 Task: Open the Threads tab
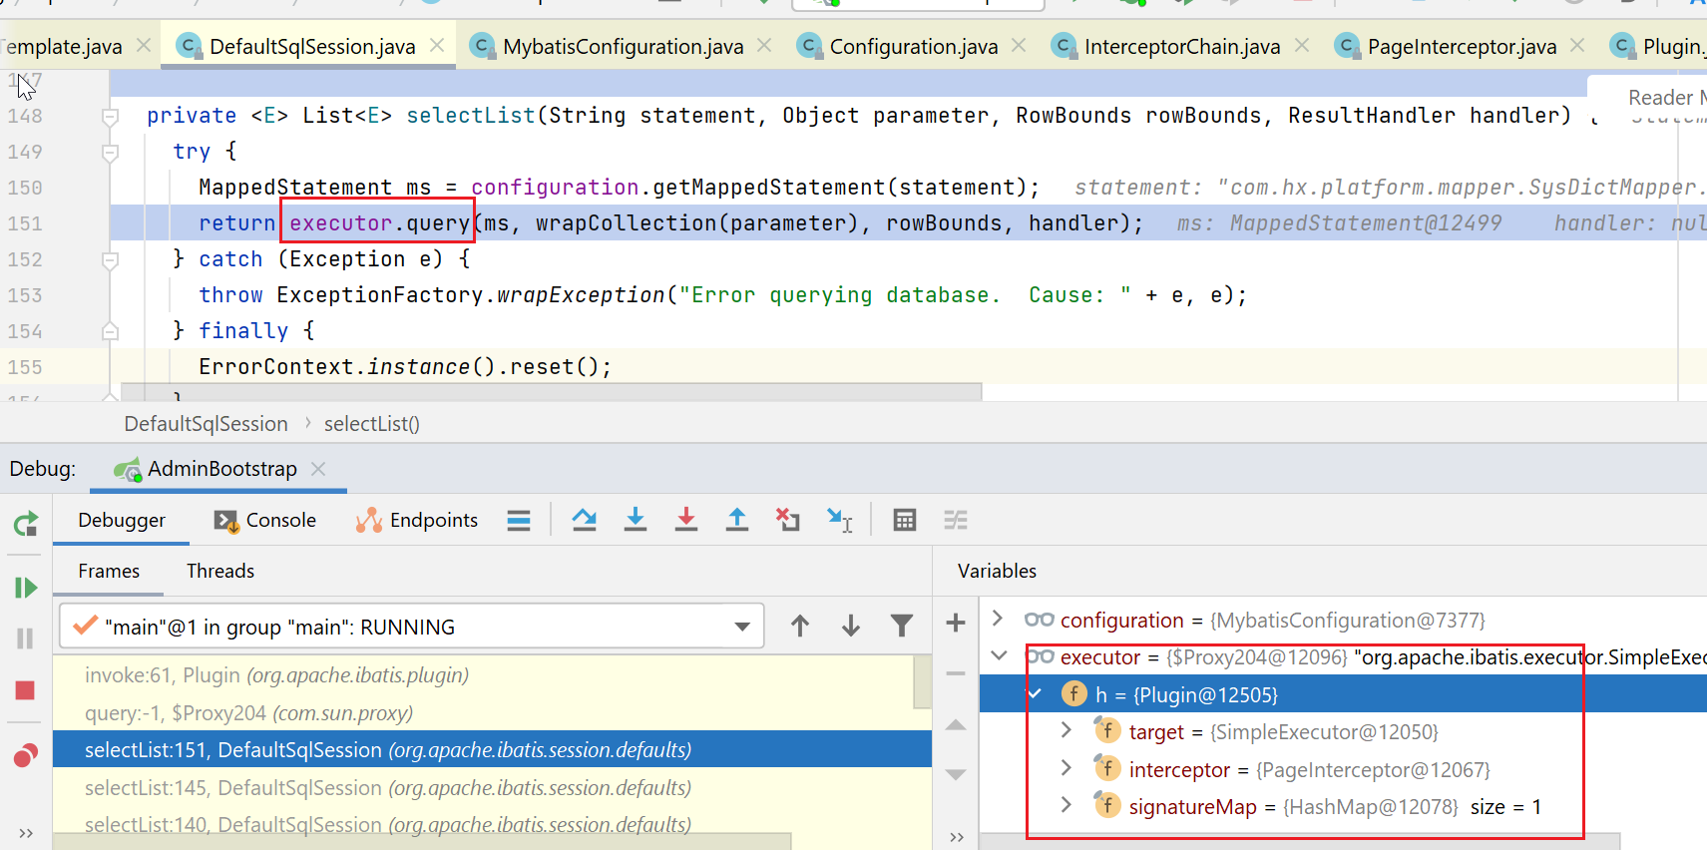(219, 571)
